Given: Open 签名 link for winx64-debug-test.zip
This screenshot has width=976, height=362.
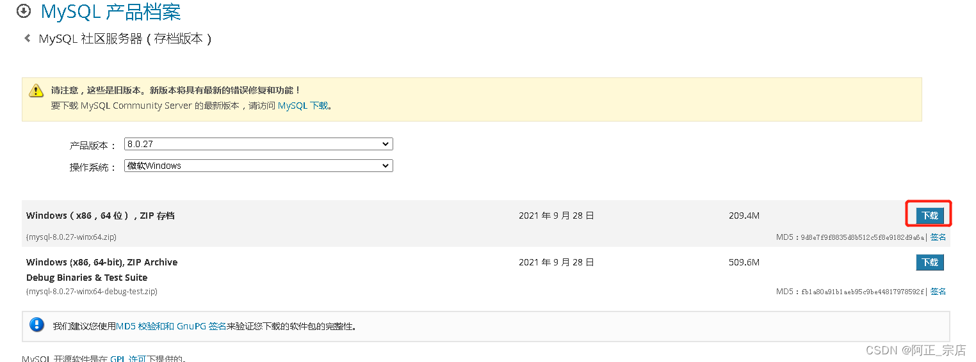Looking at the screenshot, I should point(938,292).
